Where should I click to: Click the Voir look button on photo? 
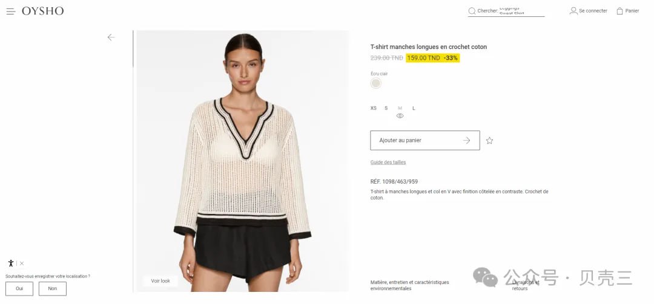tap(160, 281)
